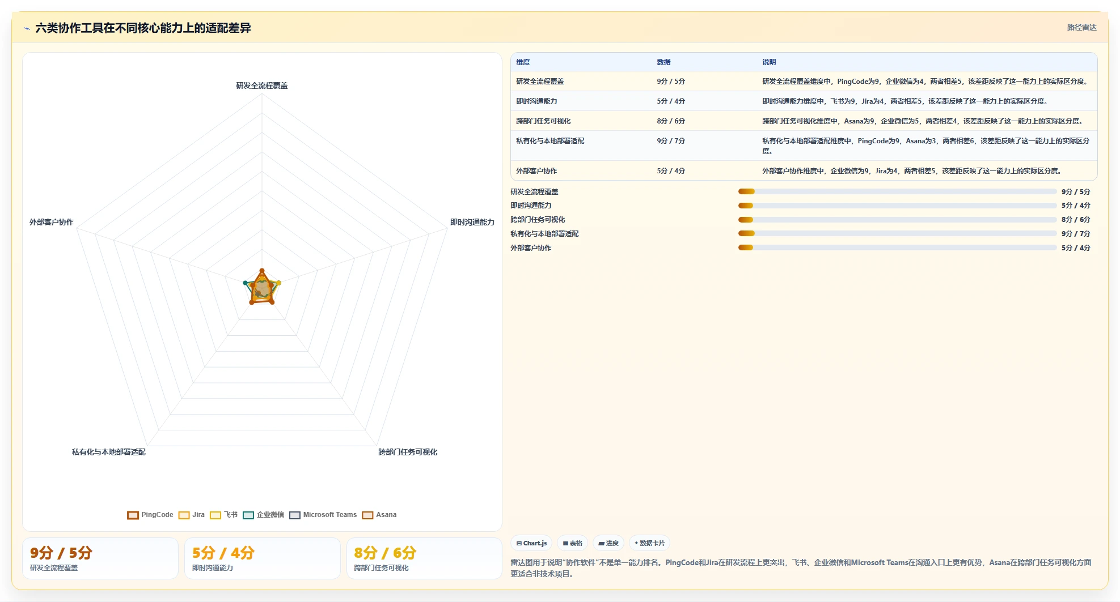The width and height of the screenshot is (1120, 602).
Task: Toggle 企业微信 dataset legend item
Action: point(264,515)
